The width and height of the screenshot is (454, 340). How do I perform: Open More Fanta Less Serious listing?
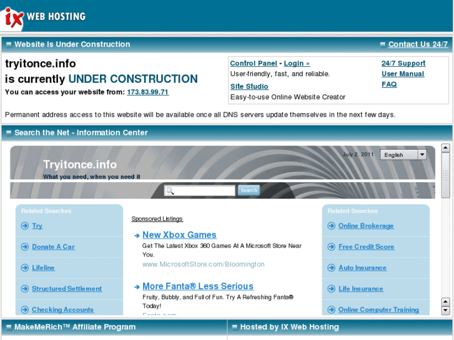point(198,286)
